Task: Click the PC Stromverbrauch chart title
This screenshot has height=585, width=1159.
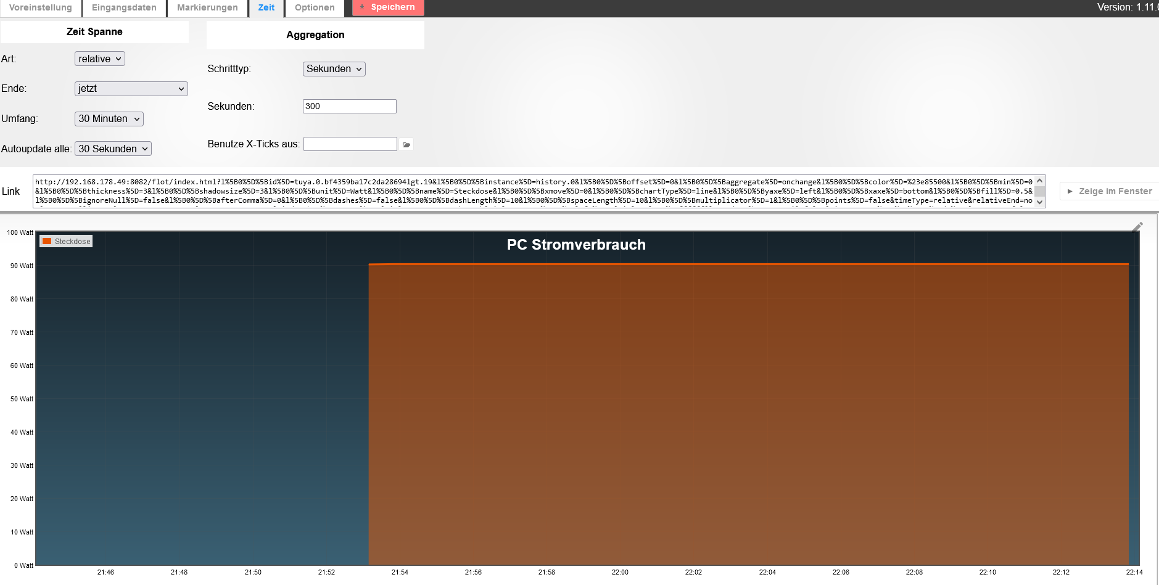Action: (576, 245)
